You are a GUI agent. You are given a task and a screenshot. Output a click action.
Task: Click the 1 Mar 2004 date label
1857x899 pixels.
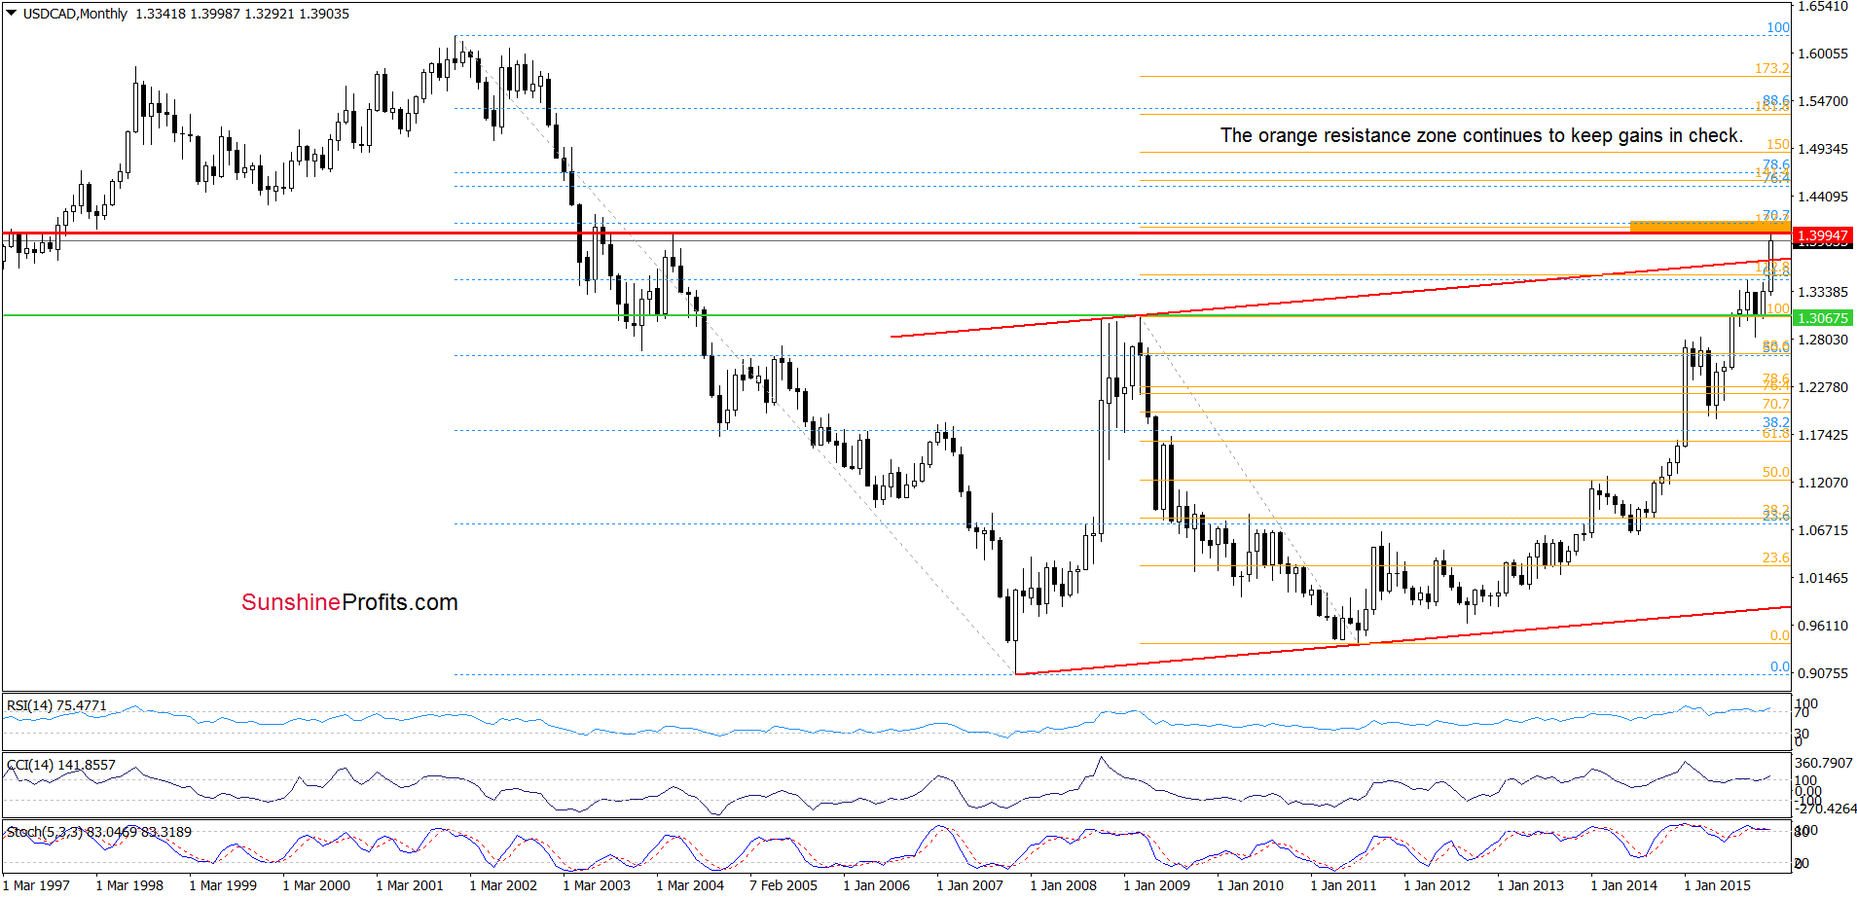(x=690, y=885)
